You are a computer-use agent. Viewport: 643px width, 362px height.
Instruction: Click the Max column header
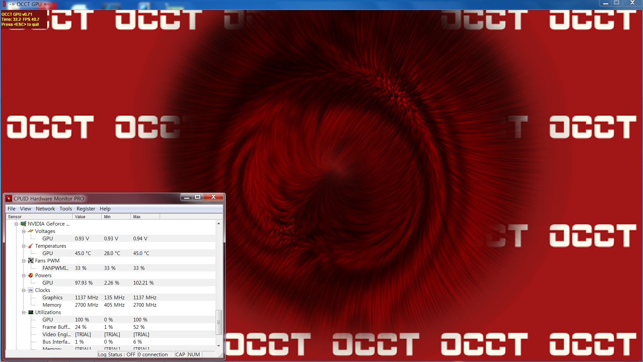coord(145,217)
